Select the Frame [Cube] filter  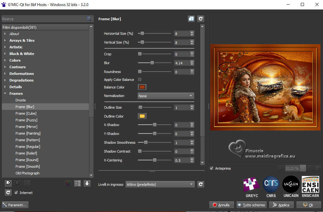[x=26, y=113]
